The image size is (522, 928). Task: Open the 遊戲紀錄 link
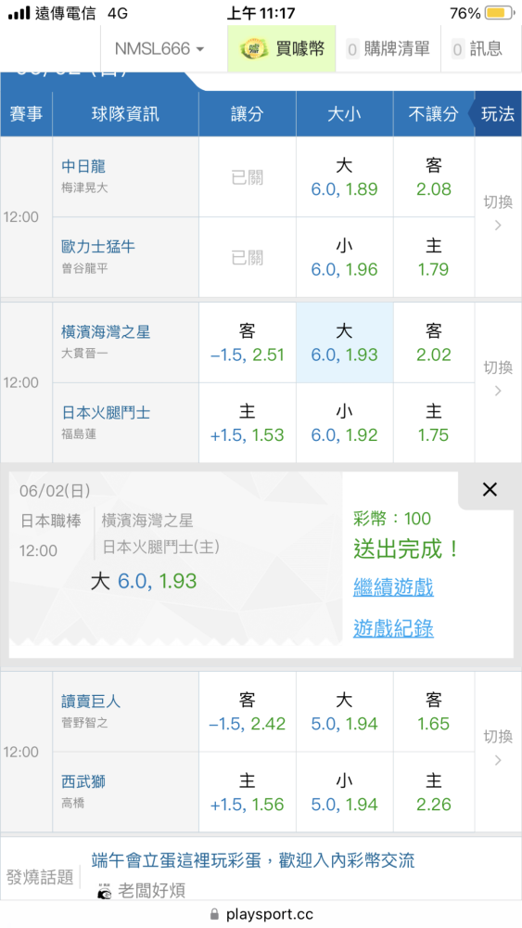393,628
